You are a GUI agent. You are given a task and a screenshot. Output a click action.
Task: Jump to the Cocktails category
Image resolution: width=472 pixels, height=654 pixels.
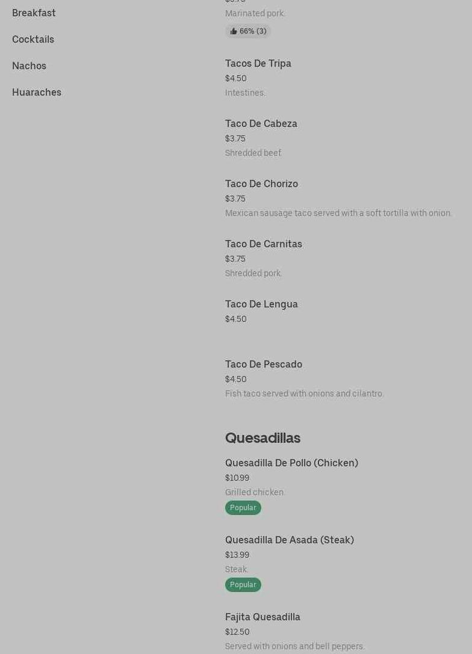click(x=33, y=39)
